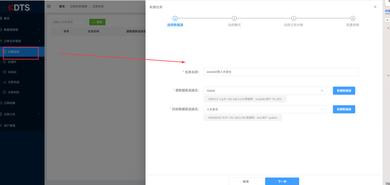This screenshot has height=185, width=390.
Task: Click the green 查询 button
Action: point(97,22)
